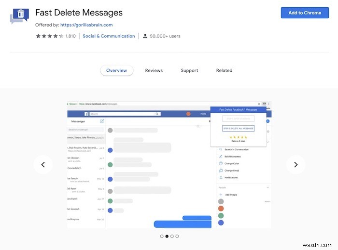The image size is (338, 250).
Task: Open the Social & Communication category link
Action: [x=109, y=36]
